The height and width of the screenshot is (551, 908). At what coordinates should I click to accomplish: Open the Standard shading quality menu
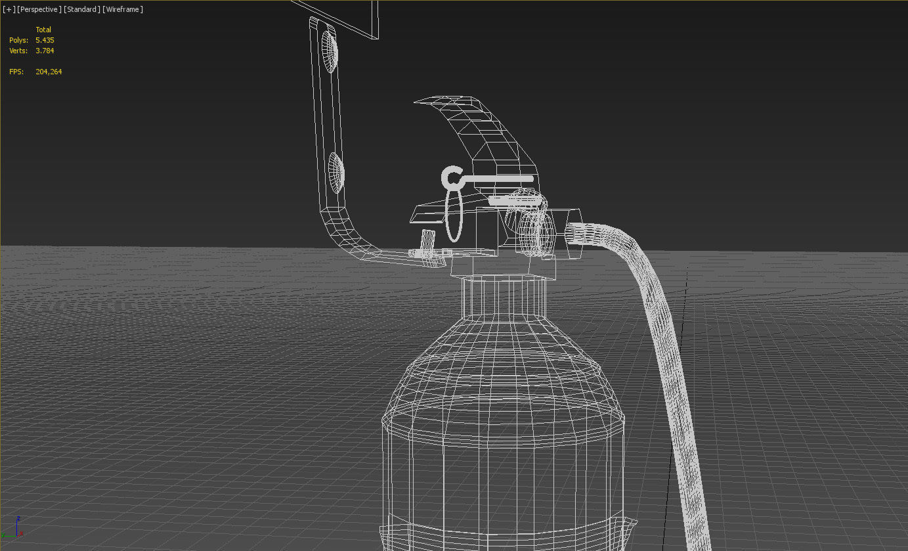[82, 9]
